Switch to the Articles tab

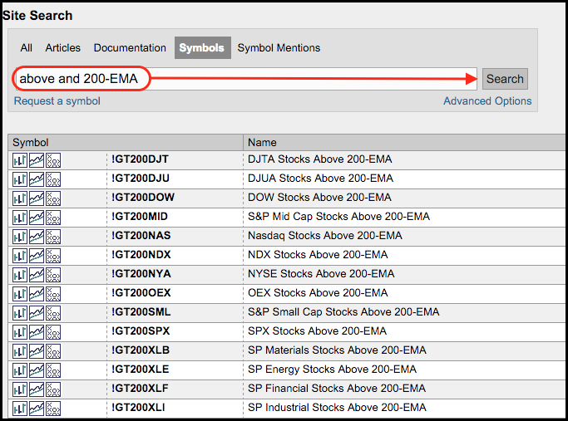(63, 48)
